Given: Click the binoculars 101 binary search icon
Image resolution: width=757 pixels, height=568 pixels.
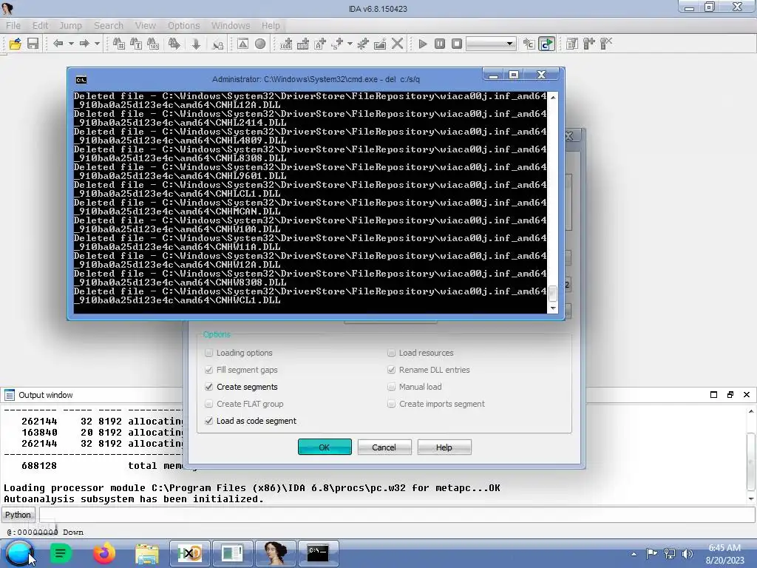Looking at the screenshot, I should tap(153, 44).
